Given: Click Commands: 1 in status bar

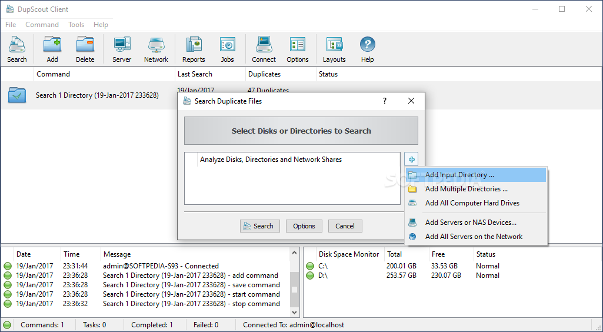Looking at the screenshot, I should pos(42,325).
